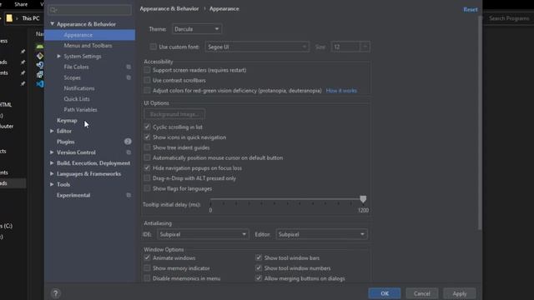
Task: Uncheck Allow merging buttons on dialogs
Action: [x=259, y=278]
